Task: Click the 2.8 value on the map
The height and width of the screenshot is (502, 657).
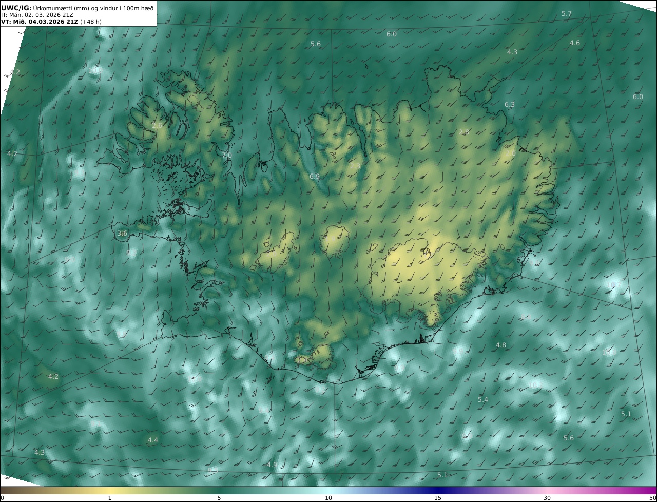Action: click(x=464, y=132)
